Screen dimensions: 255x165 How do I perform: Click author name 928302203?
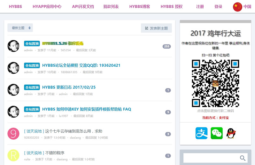32,138
